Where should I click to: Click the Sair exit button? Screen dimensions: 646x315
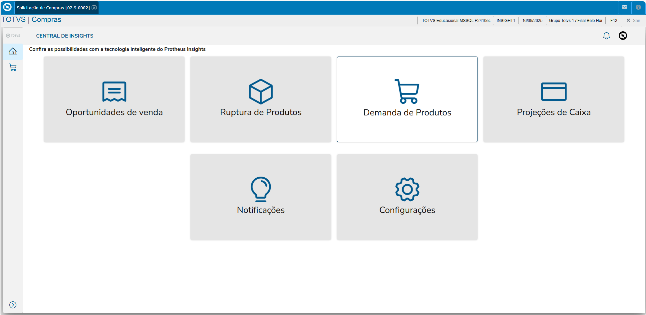coord(633,20)
